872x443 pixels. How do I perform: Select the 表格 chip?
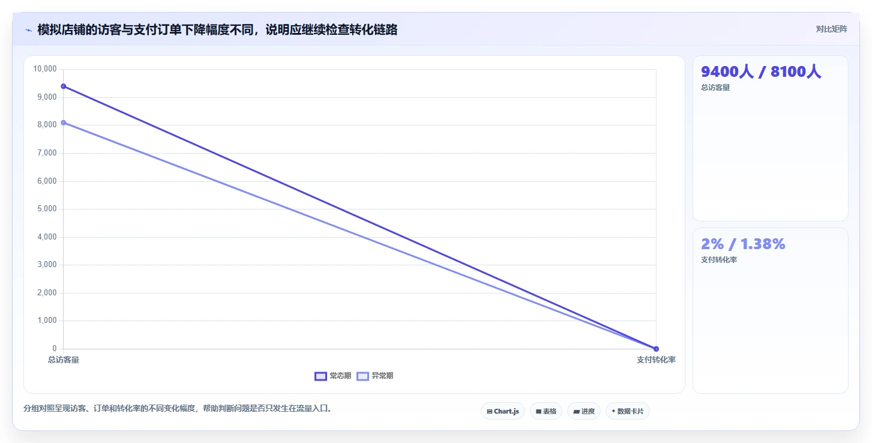pos(546,411)
